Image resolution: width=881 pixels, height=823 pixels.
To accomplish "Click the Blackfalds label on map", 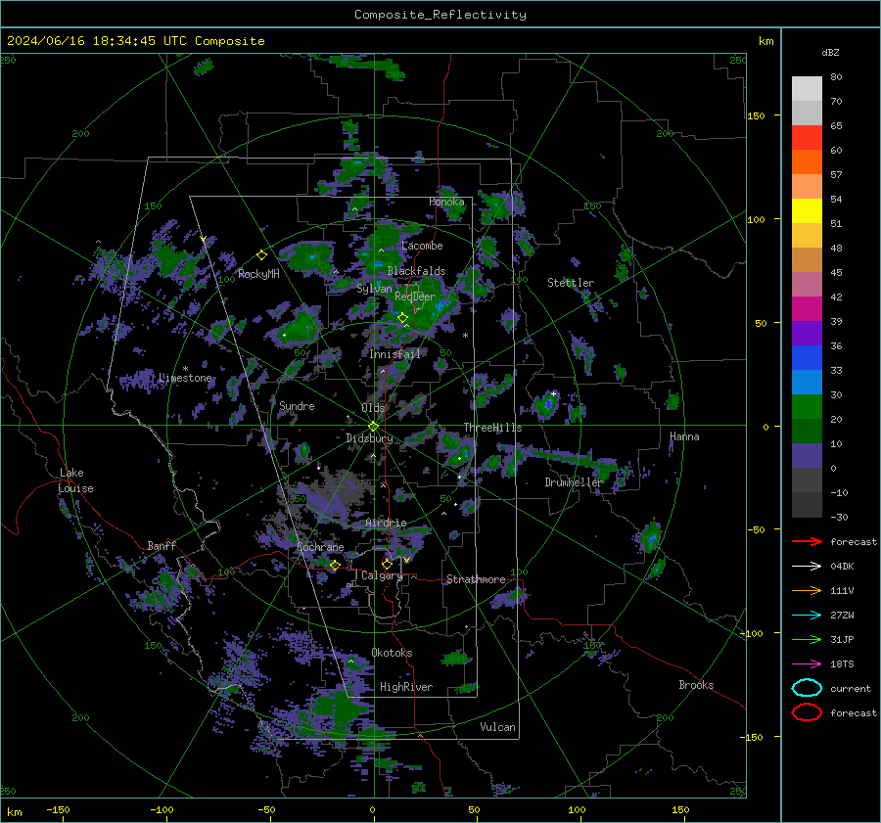I will point(416,271).
